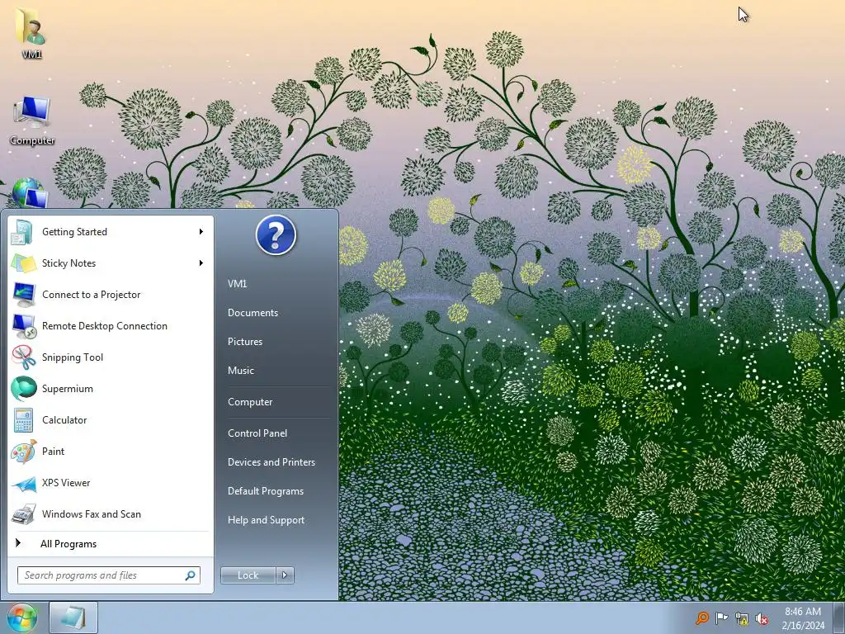This screenshot has height=634, width=845.
Task: Open Control Panel
Action: (x=257, y=433)
